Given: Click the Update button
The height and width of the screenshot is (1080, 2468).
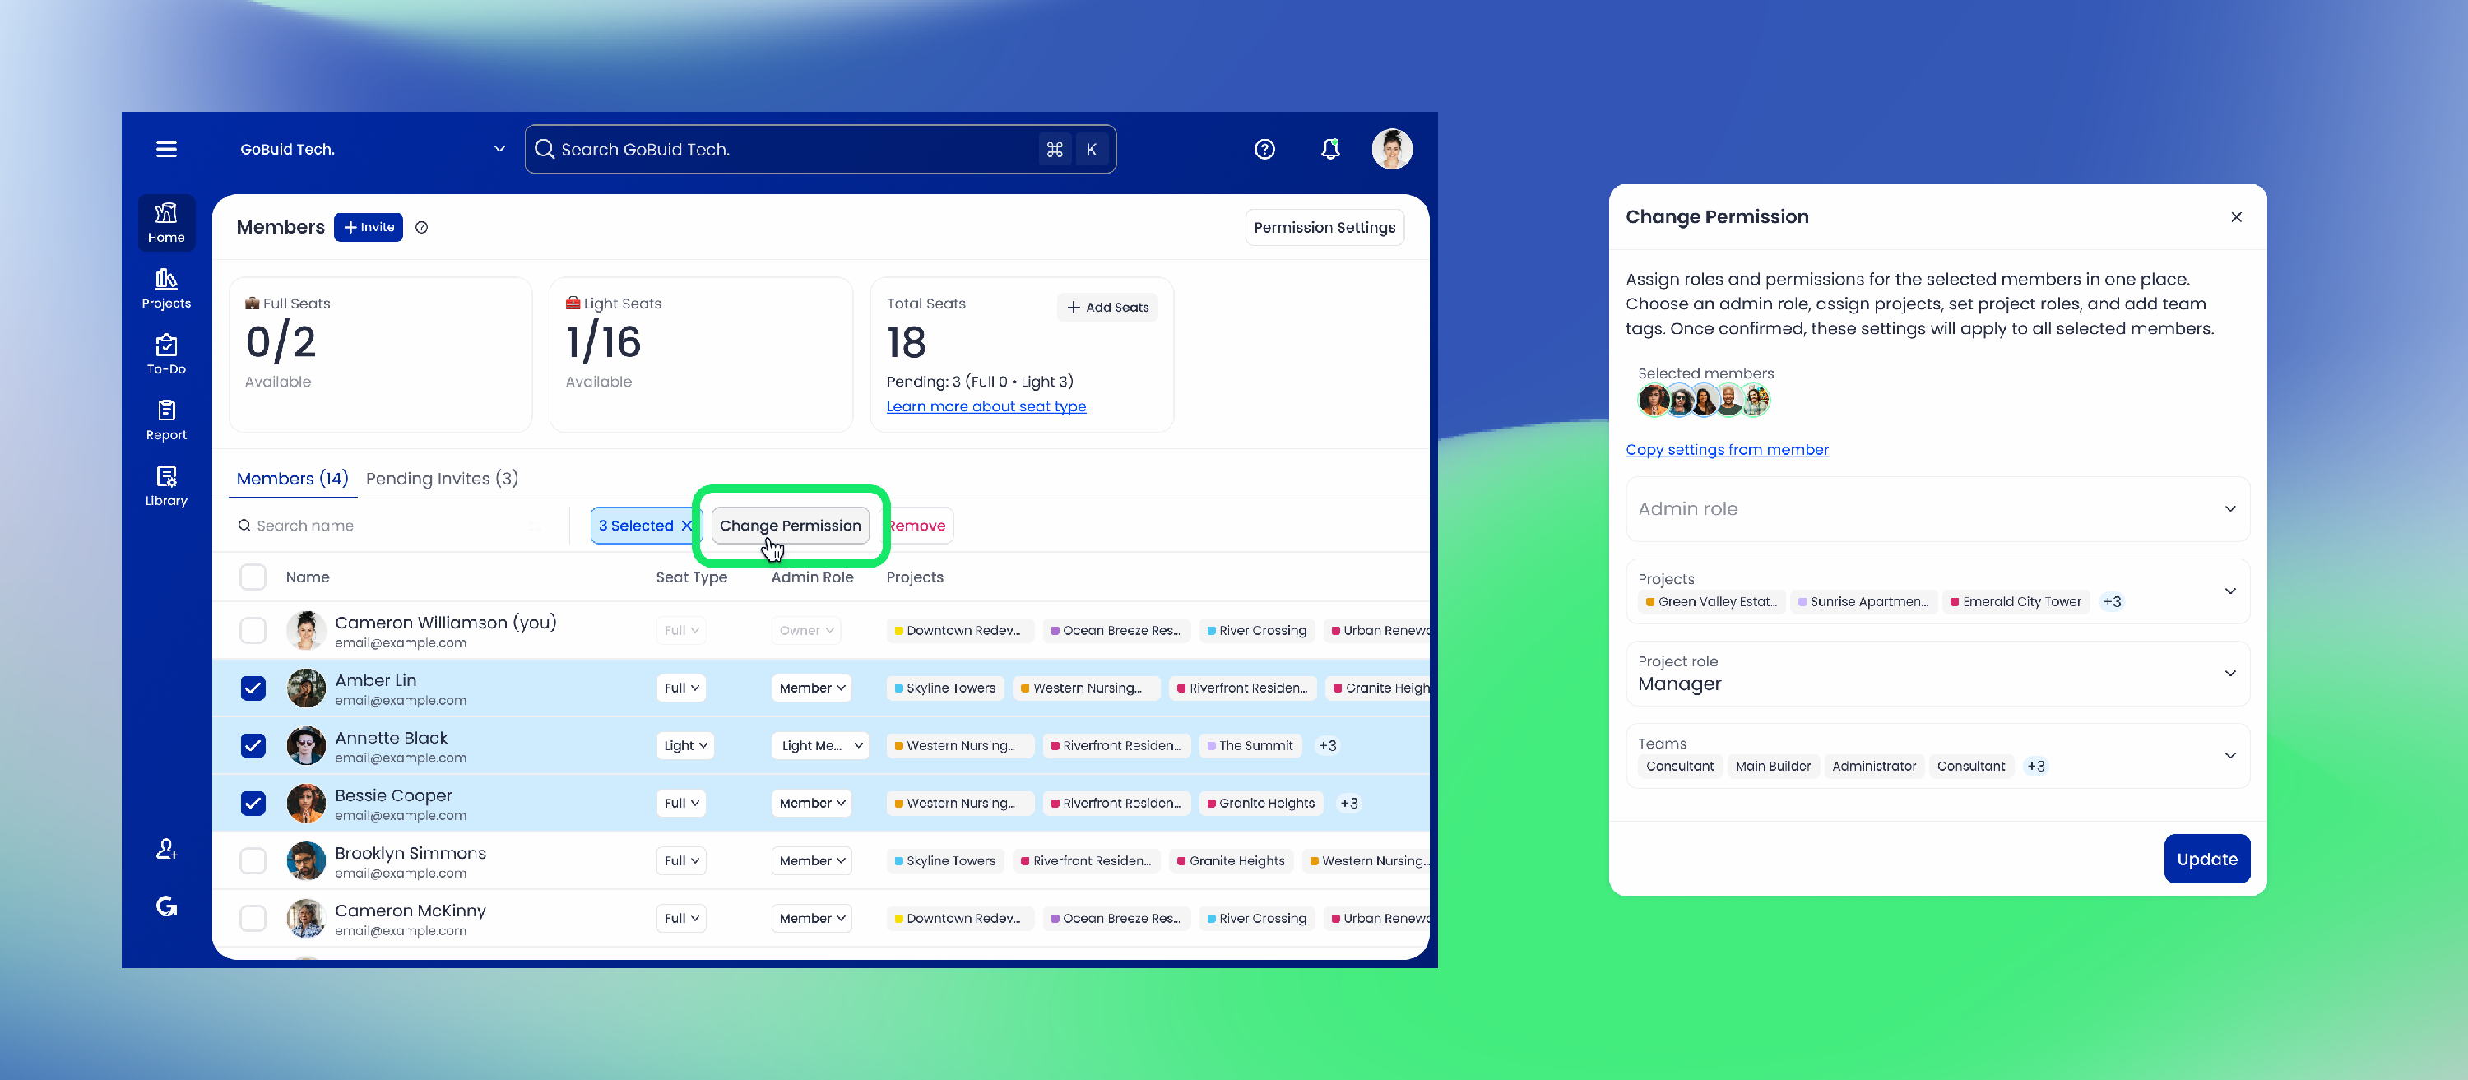Looking at the screenshot, I should [2206, 859].
